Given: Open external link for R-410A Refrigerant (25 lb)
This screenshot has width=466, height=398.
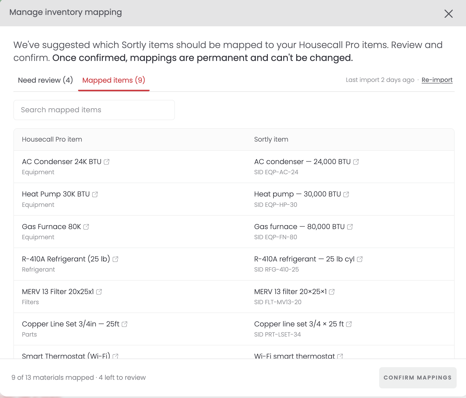Looking at the screenshot, I should click(x=115, y=259).
